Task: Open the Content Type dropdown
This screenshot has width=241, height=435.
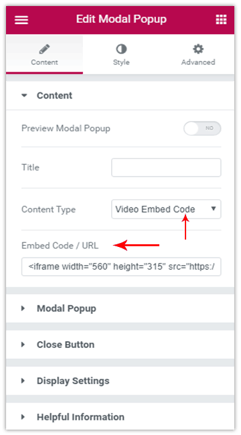Action: [166, 209]
